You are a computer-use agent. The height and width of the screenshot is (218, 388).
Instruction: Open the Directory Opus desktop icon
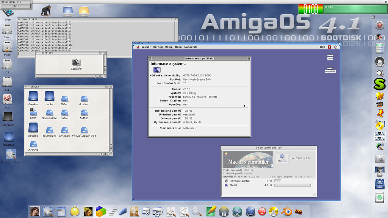tap(11, 154)
